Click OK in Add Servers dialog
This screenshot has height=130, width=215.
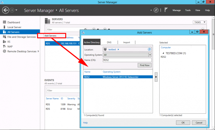pos(183,123)
